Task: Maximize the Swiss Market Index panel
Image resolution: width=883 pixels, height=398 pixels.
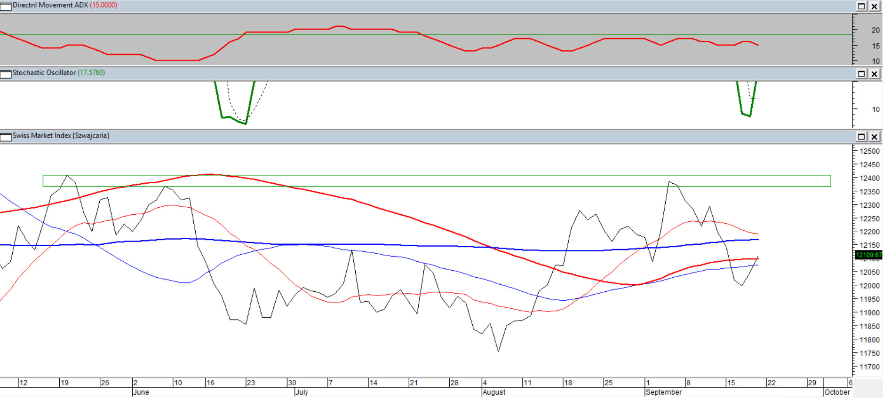Action: [861, 137]
